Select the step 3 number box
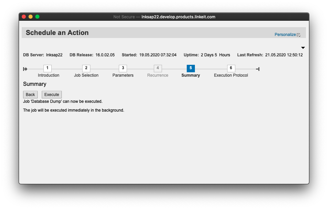Image resolution: width=328 pixels, height=209 pixels. pyautogui.click(x=123, y=68)
